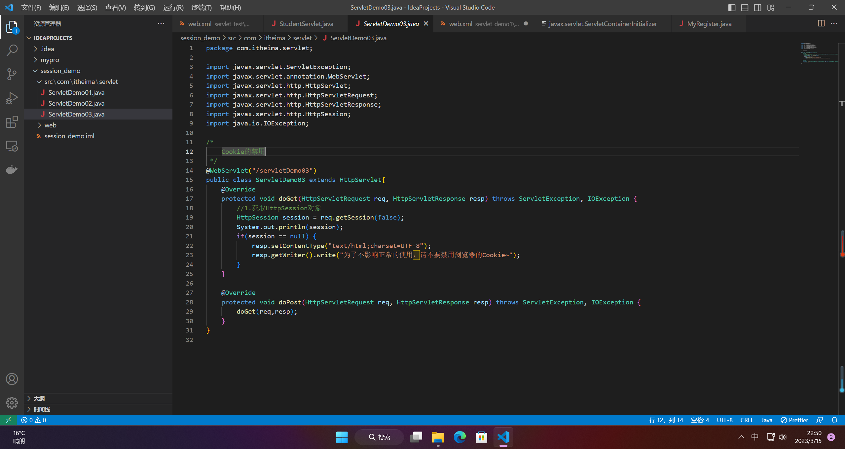Open the Search view in activity bar

(12, 51)
